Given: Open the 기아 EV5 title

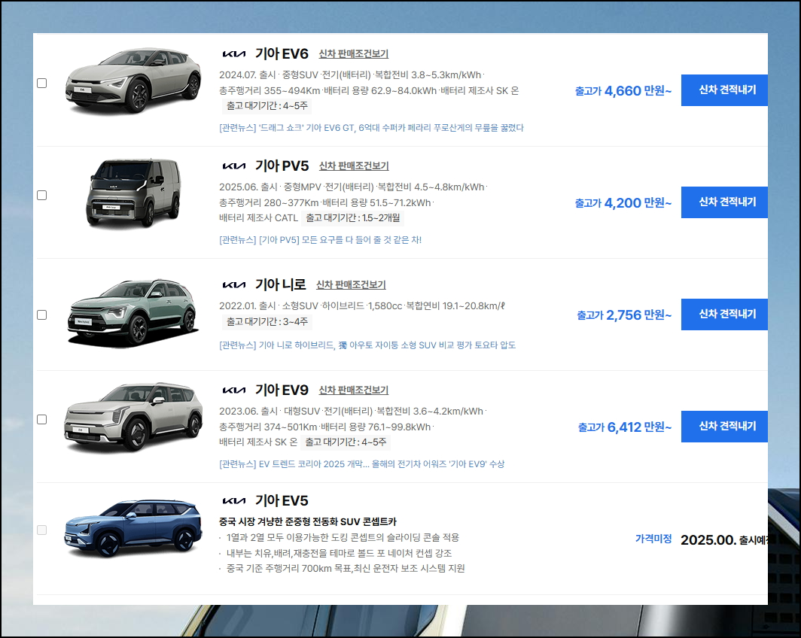Looking at the screenshot, I should [x=282, y=501].
